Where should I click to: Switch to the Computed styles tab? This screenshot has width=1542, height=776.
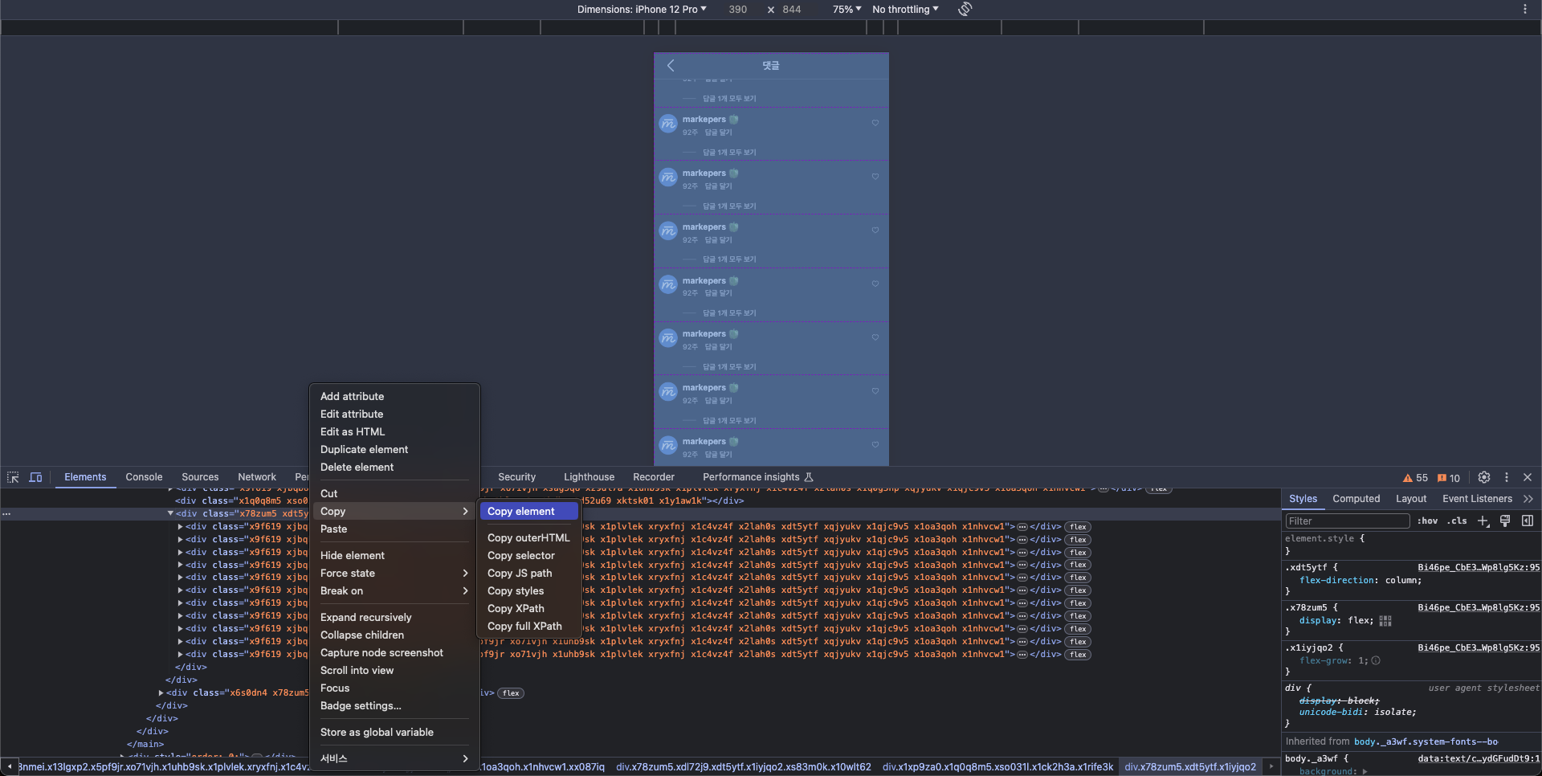[1356, 499]
